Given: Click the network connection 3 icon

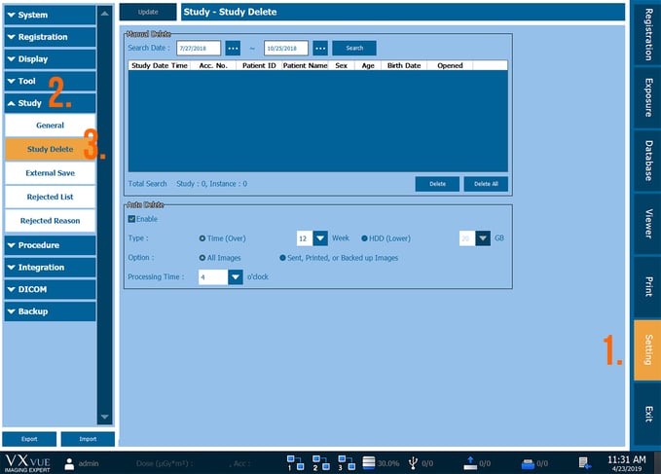Looking at the screenshot, I should point(344,461).
